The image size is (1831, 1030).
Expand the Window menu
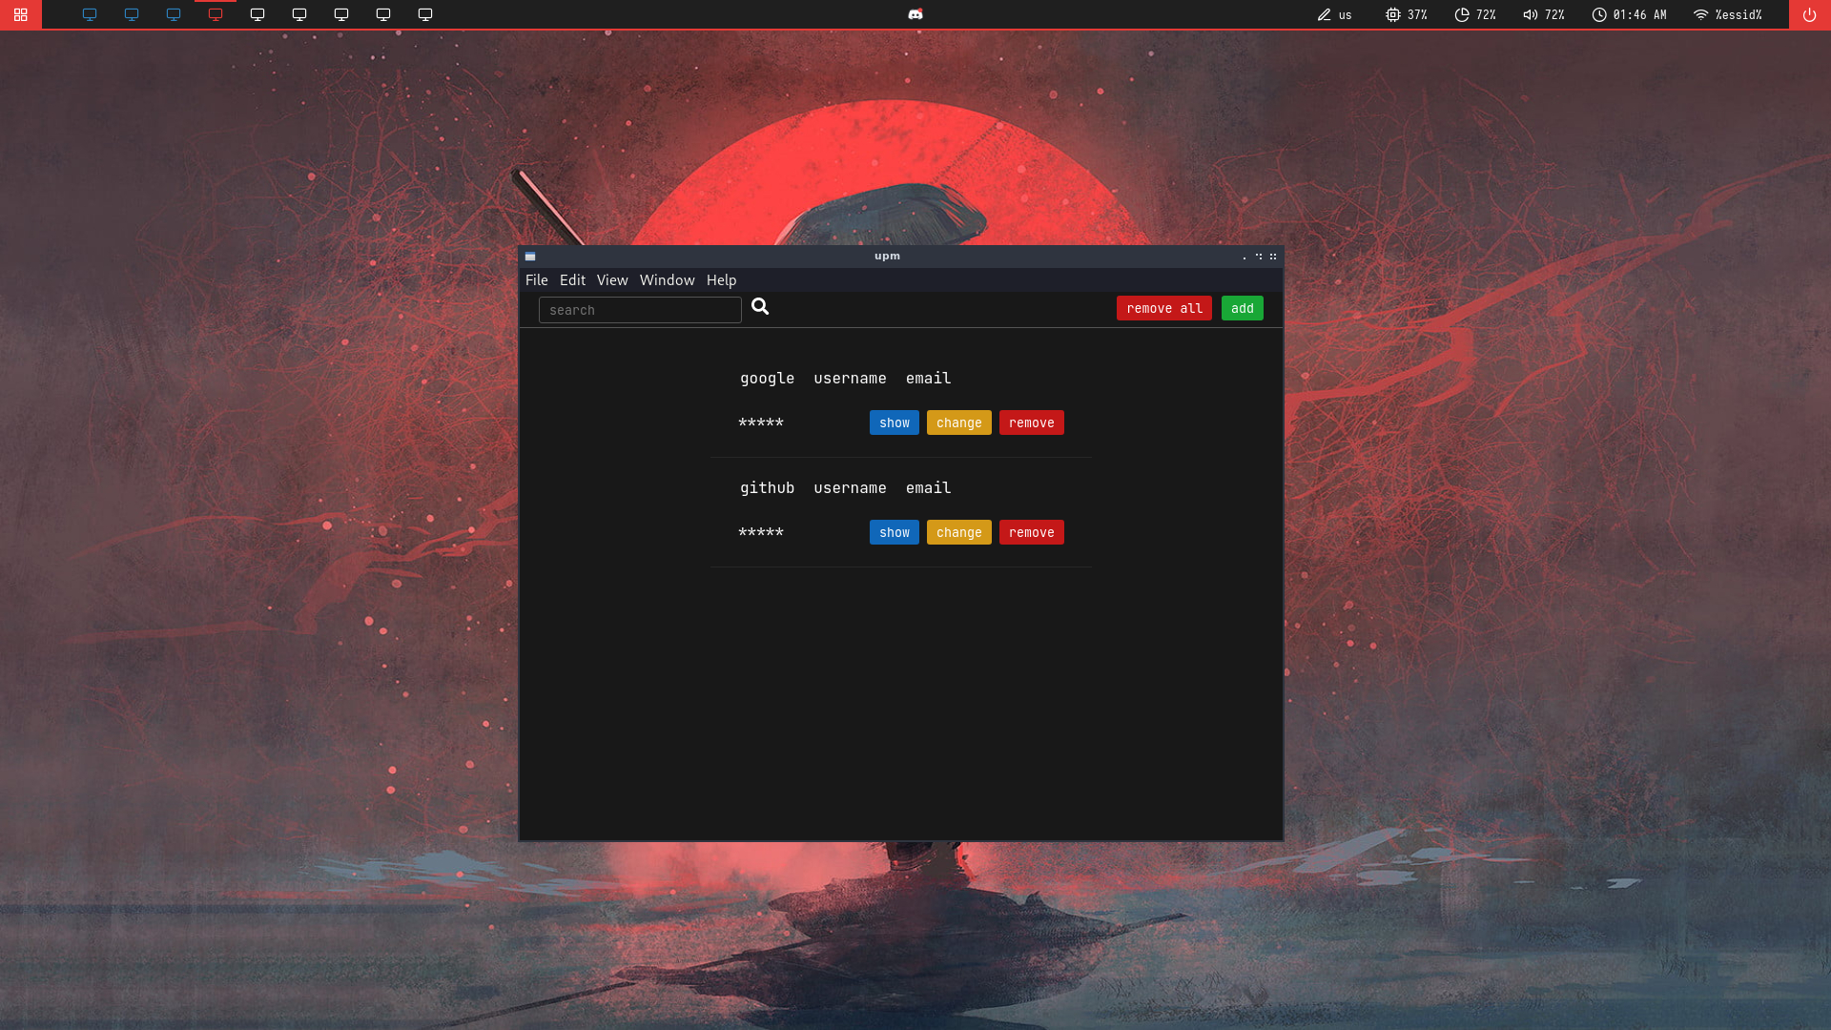[x=667, y=279]
